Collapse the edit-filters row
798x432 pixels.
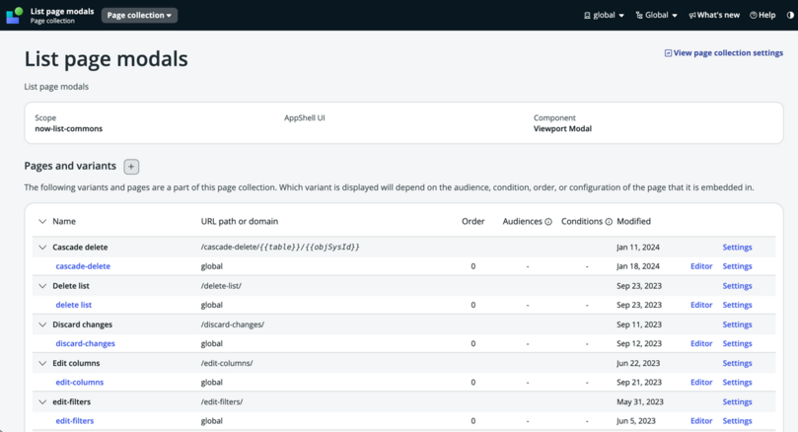tap(42, 402)
